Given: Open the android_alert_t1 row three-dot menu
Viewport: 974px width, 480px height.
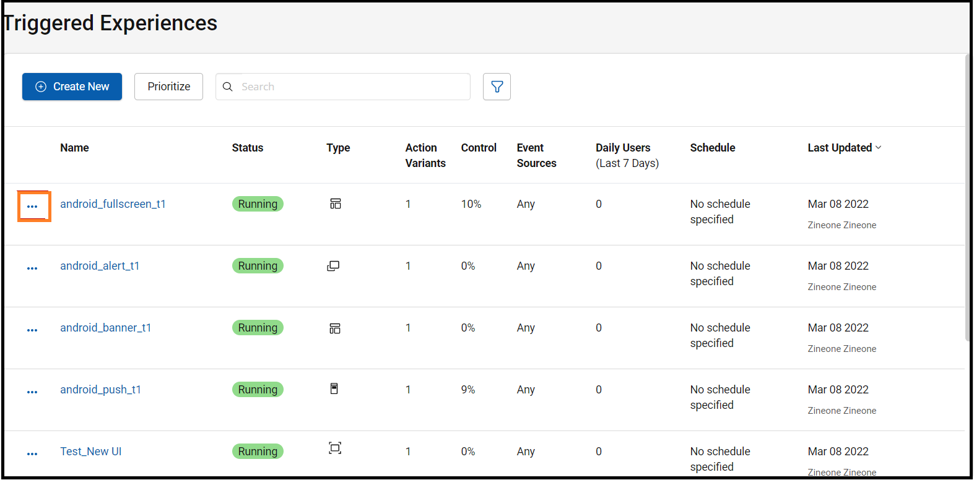Looking at the screenshot, I should pos(32,268).
